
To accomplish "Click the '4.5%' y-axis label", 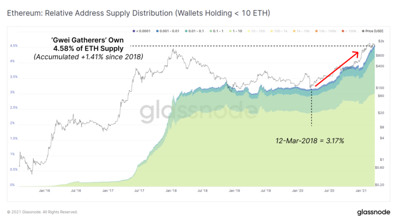I will (x=14, y=46).
